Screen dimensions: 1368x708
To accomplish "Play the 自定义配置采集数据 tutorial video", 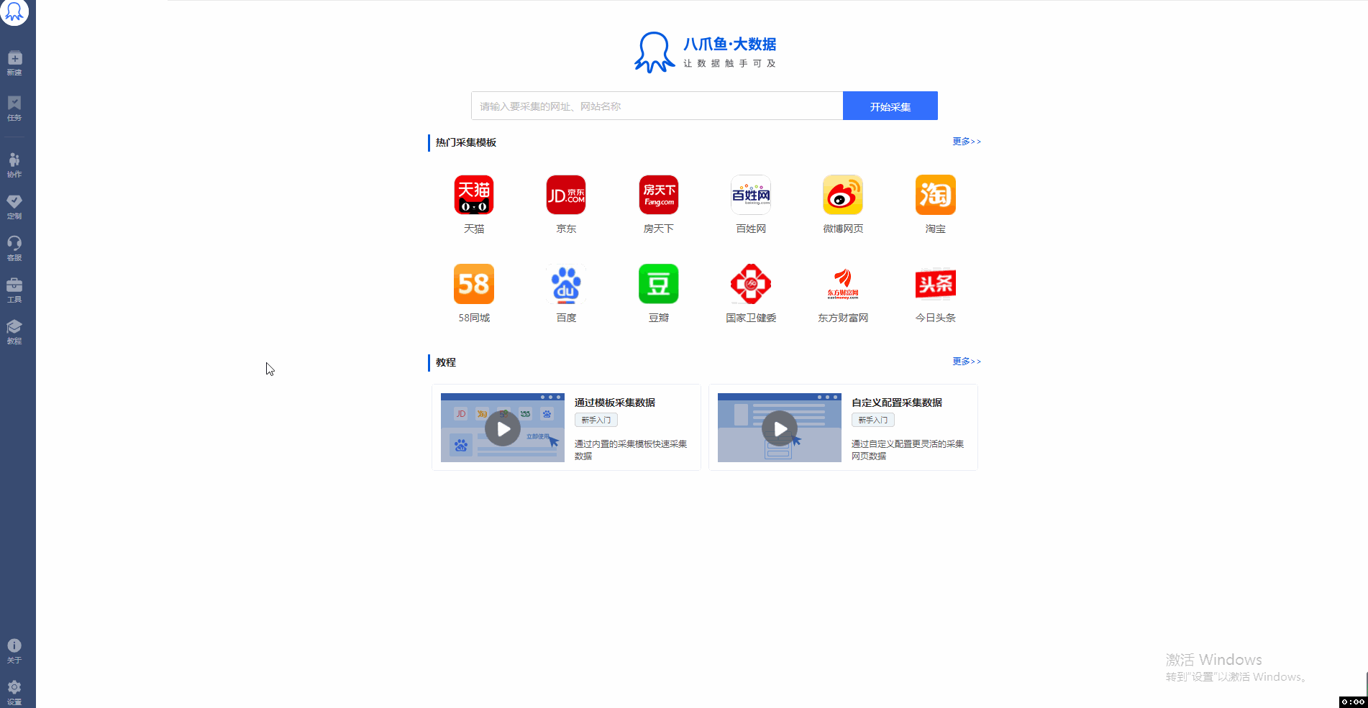I will coord(780,428).
